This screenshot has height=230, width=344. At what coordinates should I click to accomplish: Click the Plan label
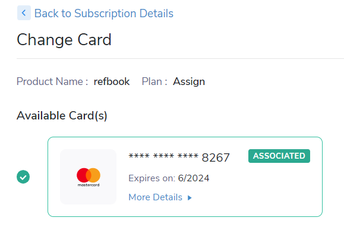pos(154,81)
